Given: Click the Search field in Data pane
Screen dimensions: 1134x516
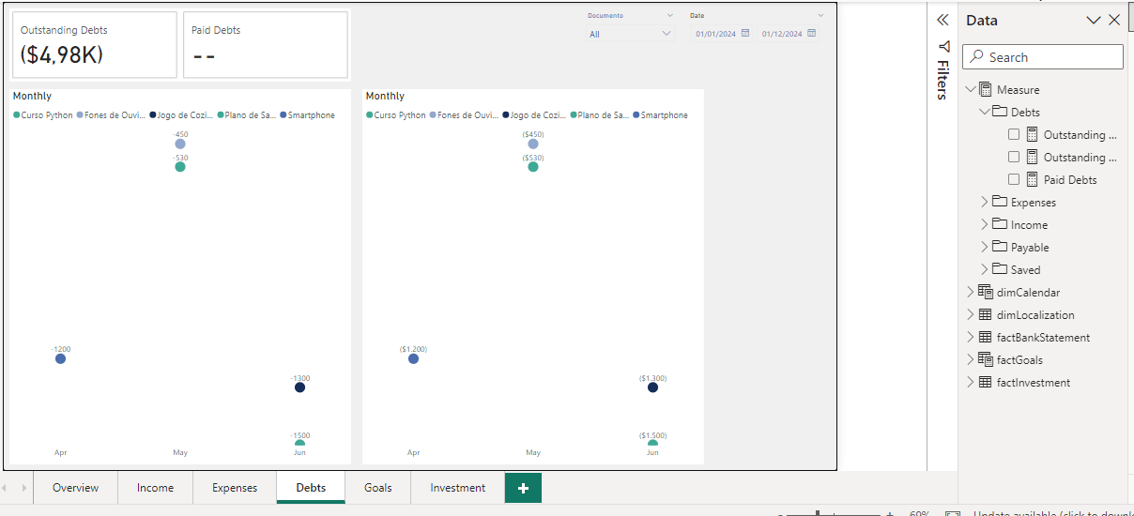Looking at the screenshot, I should [1043, 57].
